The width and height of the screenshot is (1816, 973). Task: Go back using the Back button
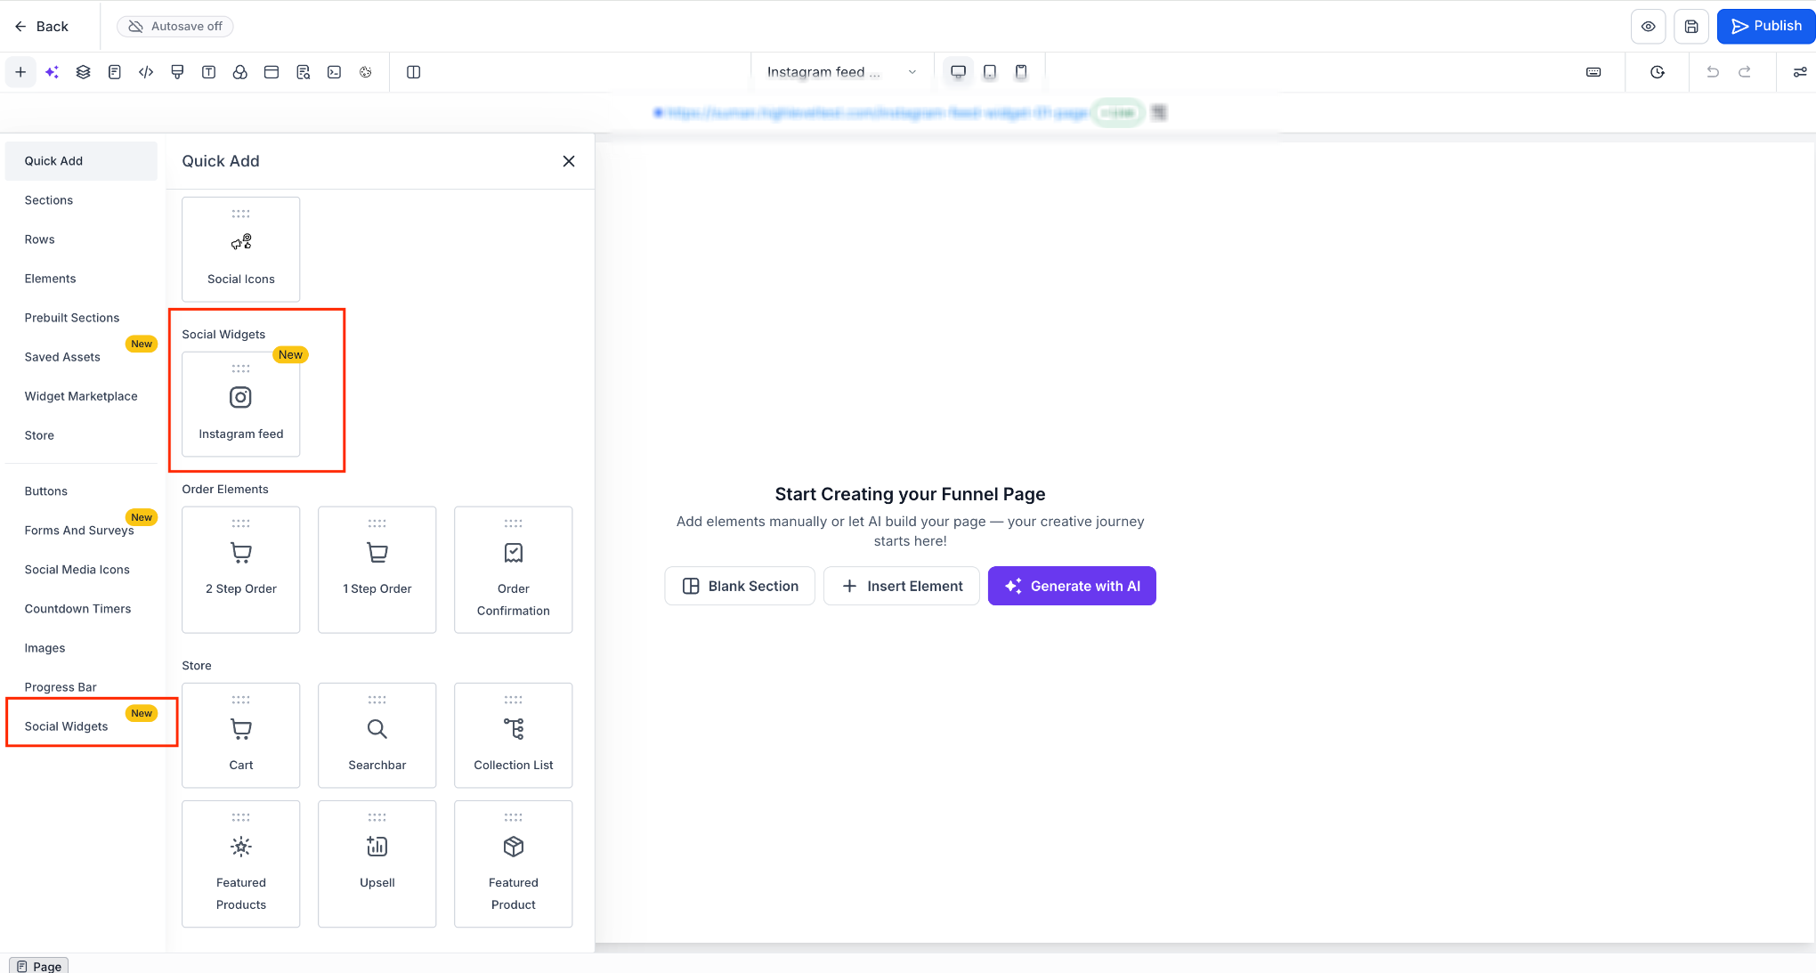[42, 27]
